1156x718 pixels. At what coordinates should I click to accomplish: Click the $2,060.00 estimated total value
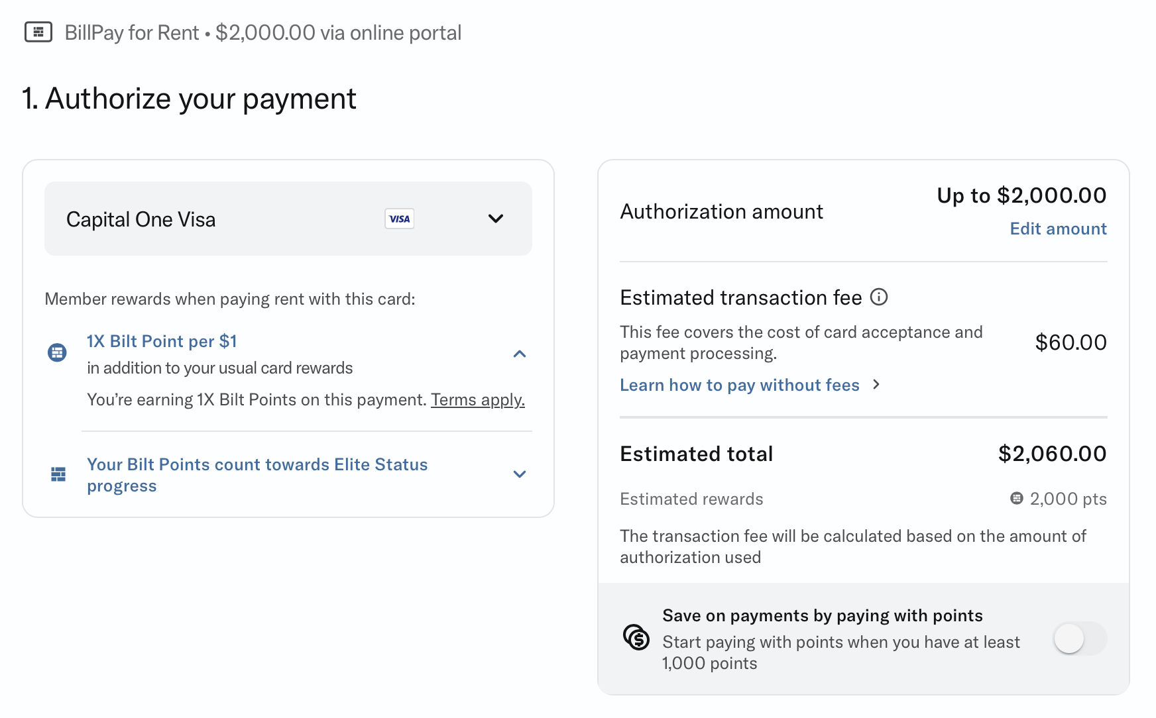coord(1052,454)
